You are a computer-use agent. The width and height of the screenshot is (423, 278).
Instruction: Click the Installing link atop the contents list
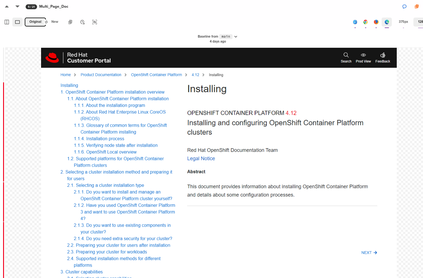click(x=69, y=85)
